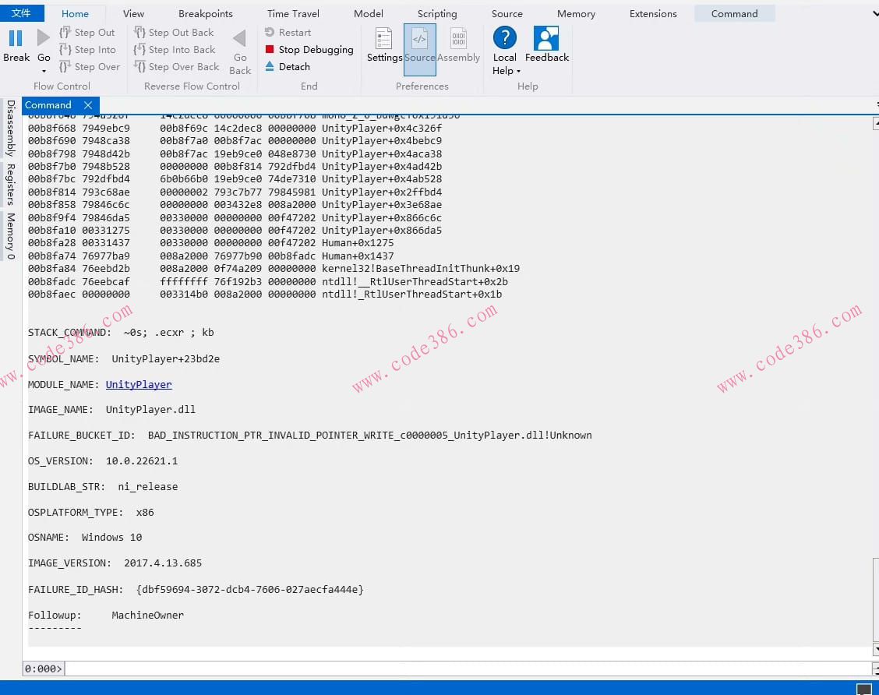This screenshot has width=879, height=695.
Task: Open the Time Travel ribbon tab
Action: (293, 13)
